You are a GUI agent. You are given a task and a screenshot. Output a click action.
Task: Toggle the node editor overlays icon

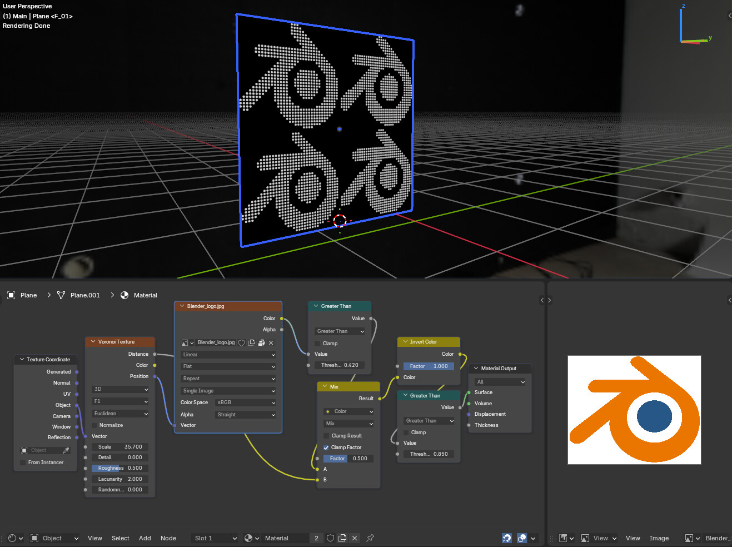pos(522,538)
